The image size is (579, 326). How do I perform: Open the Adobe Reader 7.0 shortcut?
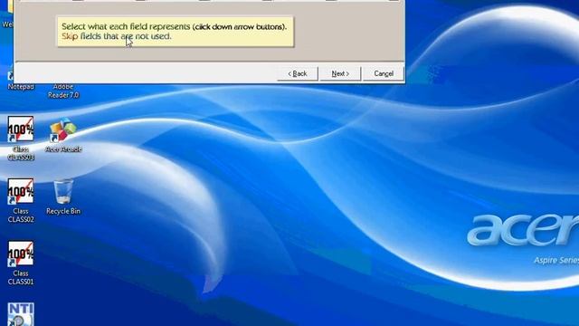(x=63, y=91)
